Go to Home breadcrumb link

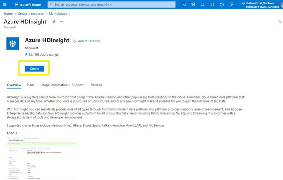click(x=8, y=14)
